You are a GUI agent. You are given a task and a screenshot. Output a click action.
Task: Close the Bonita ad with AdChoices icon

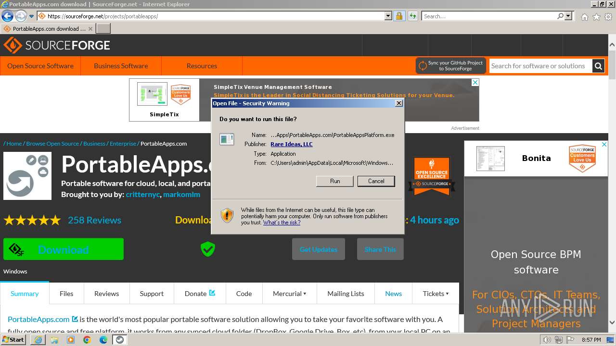tap(604, 144)
